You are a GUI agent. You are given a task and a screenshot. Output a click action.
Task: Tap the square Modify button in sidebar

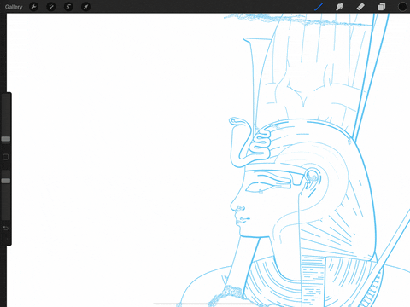tap(6, 157)
